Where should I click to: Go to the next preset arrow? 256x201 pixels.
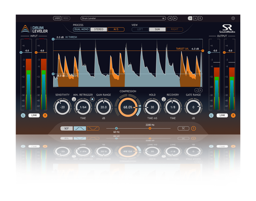tap(175, 18)
